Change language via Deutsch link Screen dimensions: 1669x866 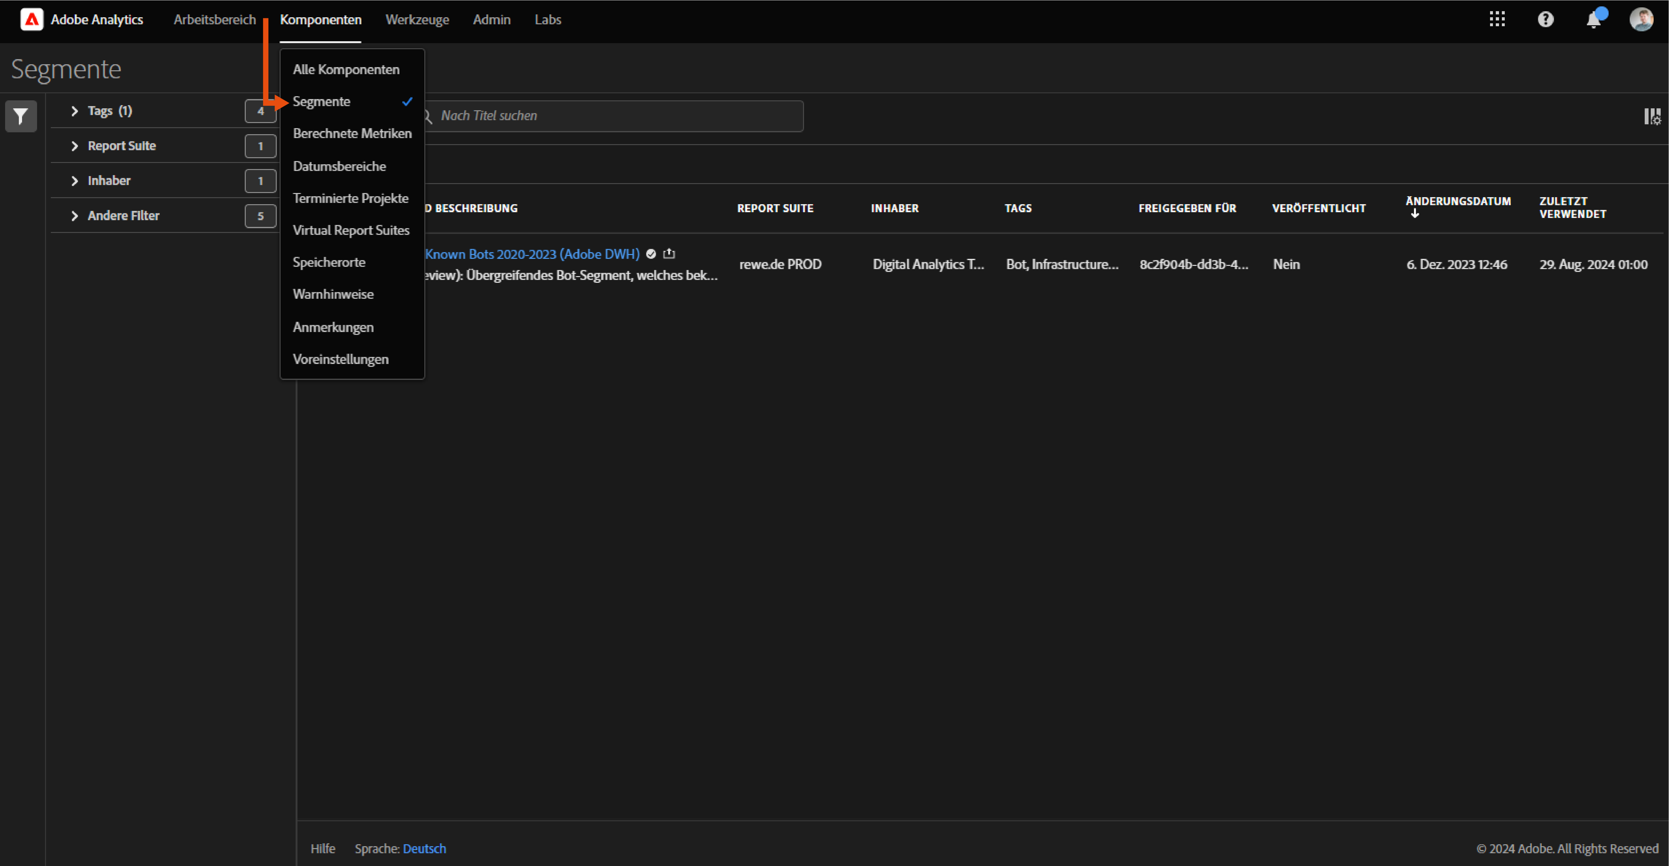point(424,848)
